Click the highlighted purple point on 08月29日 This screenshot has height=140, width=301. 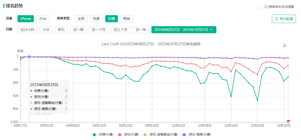[x=29, y=57]
